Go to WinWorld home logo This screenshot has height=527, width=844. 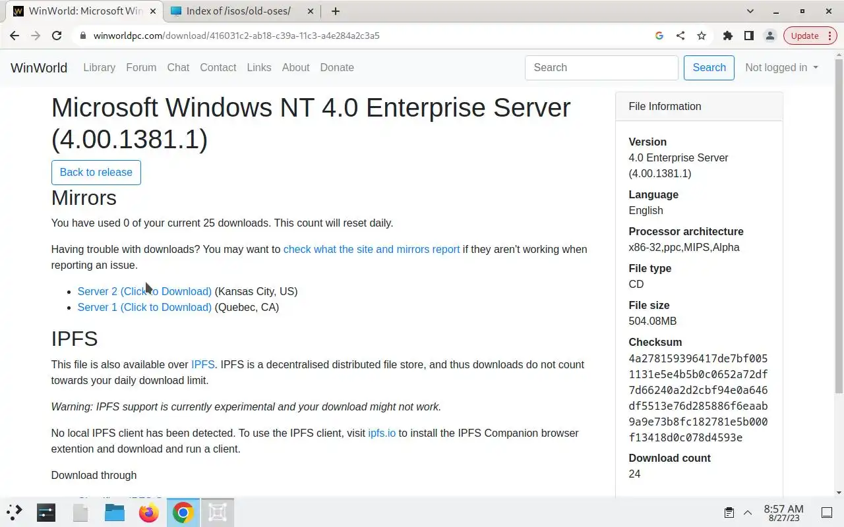click(39, 67)
